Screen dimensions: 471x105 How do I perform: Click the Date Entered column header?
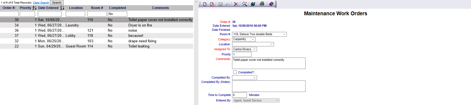click(x=48, y=8)
